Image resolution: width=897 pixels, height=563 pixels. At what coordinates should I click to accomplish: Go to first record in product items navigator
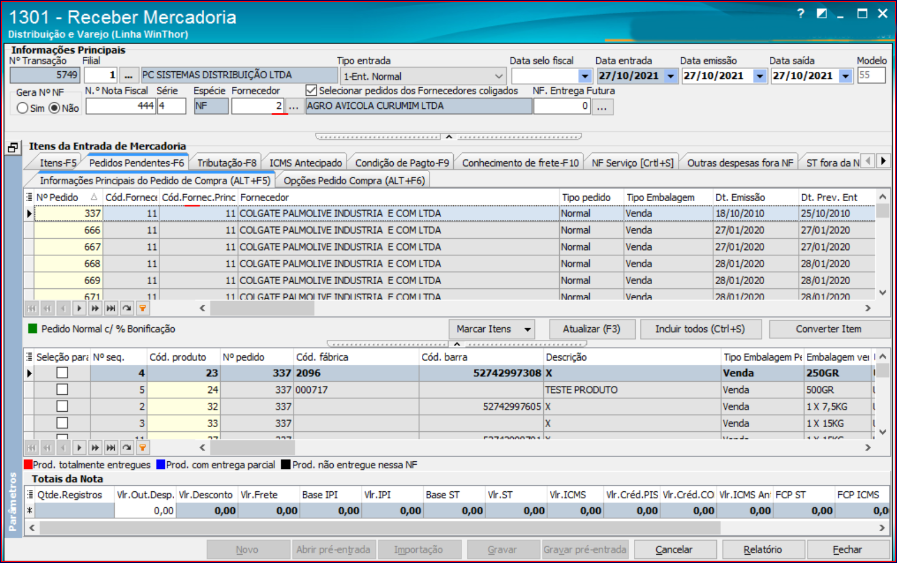click(31, 448)
